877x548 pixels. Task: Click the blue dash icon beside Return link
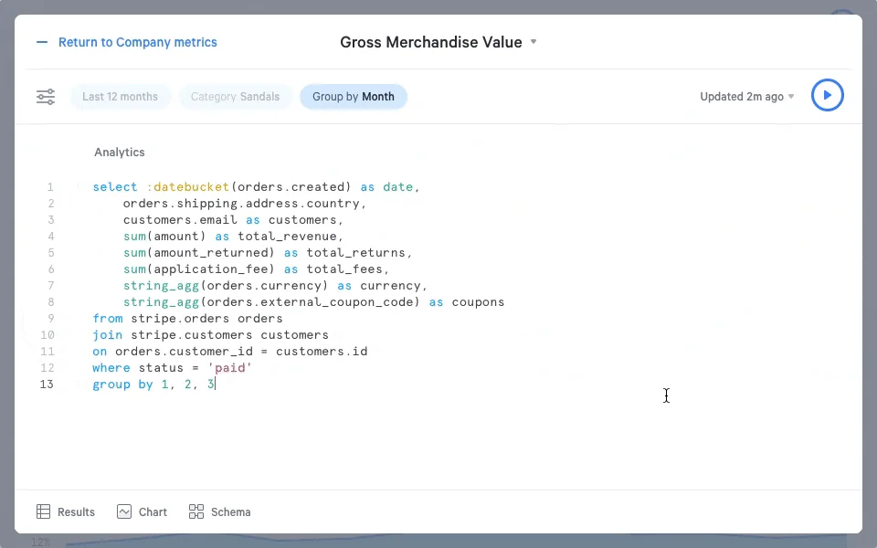coord(41,42)
